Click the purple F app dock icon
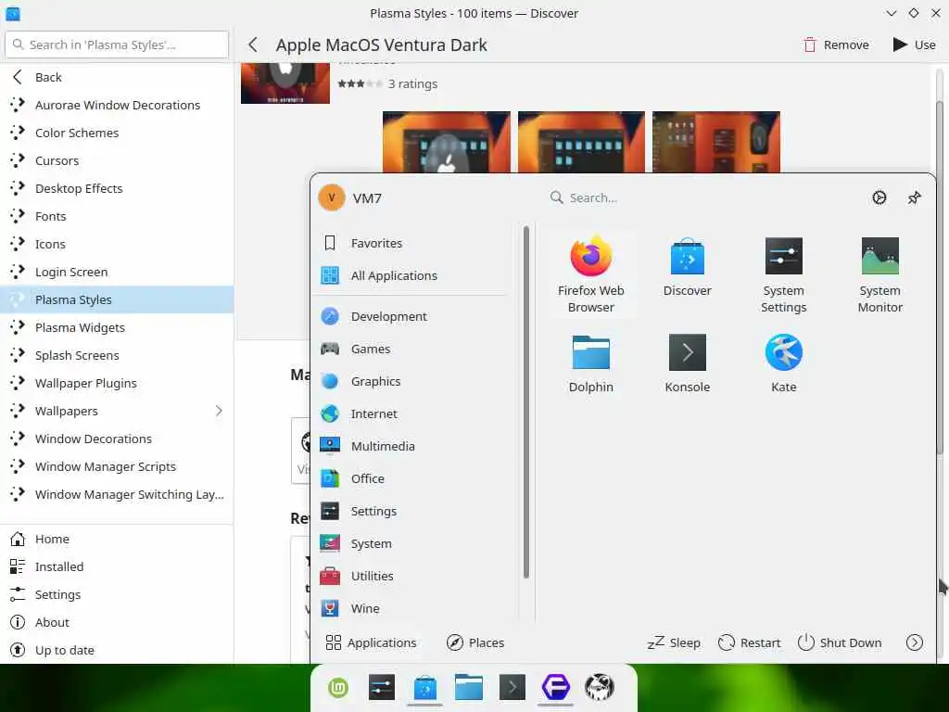Screen dimensions: 949x712 [x=556, y=687]
